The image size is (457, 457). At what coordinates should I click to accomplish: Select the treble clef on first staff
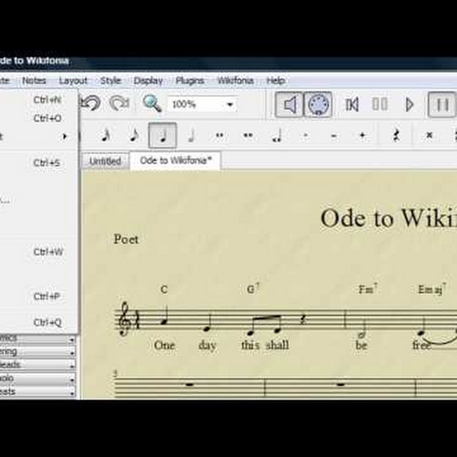click(124, 319)
